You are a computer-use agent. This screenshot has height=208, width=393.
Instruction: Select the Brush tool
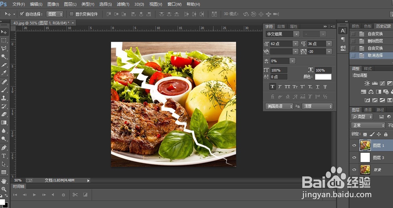coord(4,90)
